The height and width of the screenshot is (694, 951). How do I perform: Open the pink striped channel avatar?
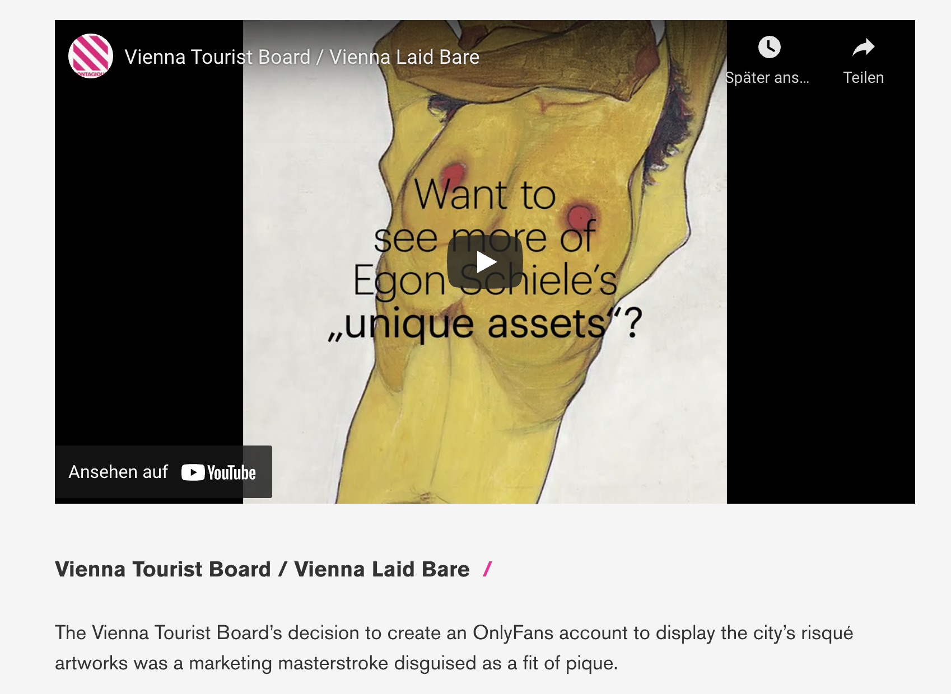coord(91,56)
